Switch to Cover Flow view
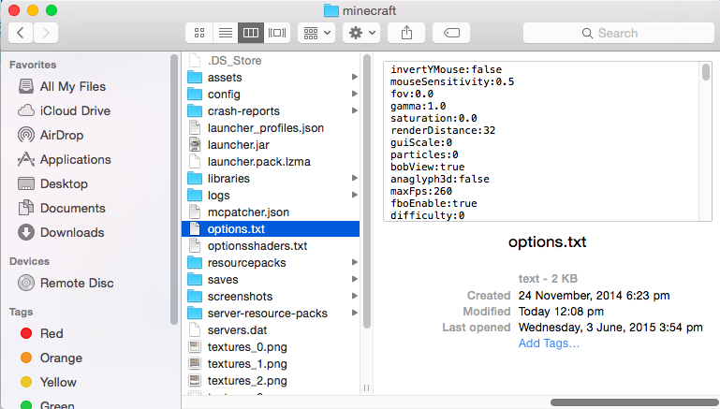720x409 pixels. (277, 33)
